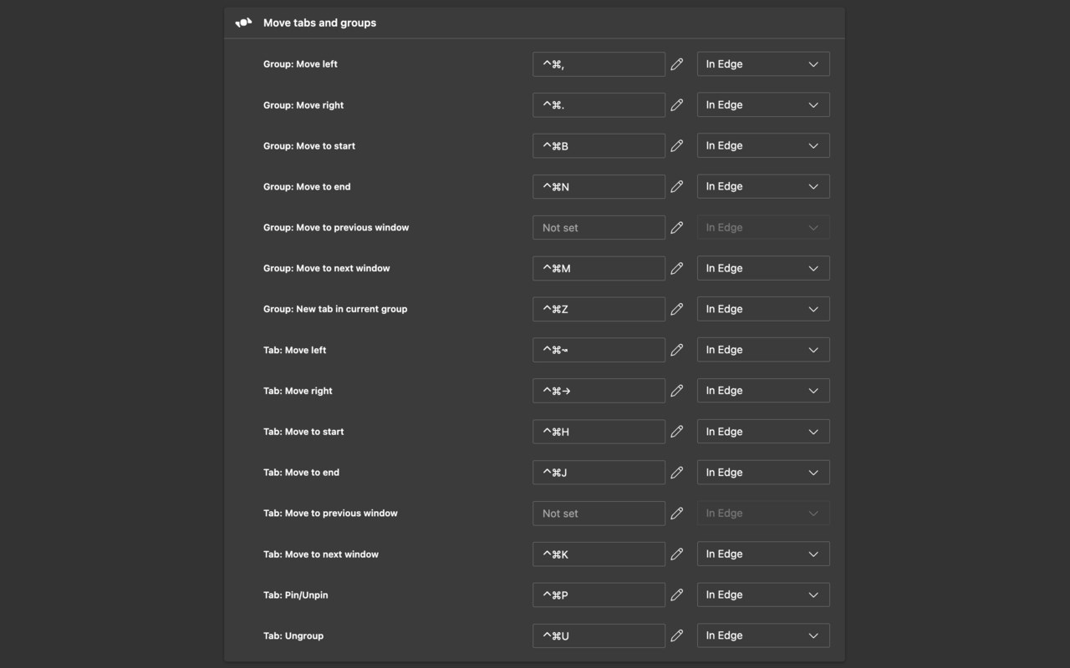Select the shortcut field containing ⌃⌘U
The image size is (1070, 668).
pos(599,635)
